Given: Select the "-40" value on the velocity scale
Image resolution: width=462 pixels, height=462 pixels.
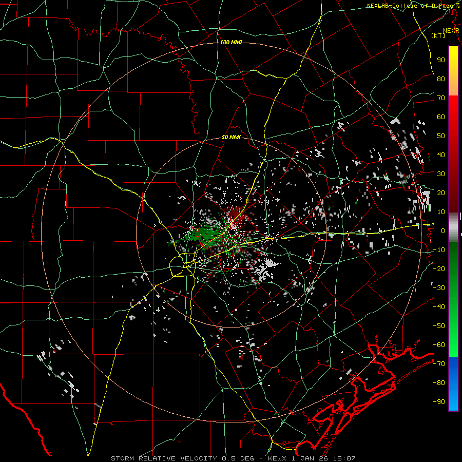Looking at the screenshot, I should 439,307.
